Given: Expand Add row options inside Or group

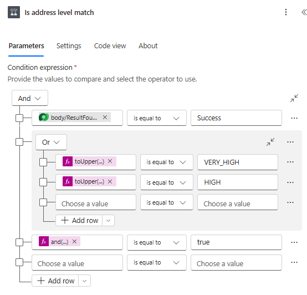Looking at the screenshot, I should pos(108,221).
